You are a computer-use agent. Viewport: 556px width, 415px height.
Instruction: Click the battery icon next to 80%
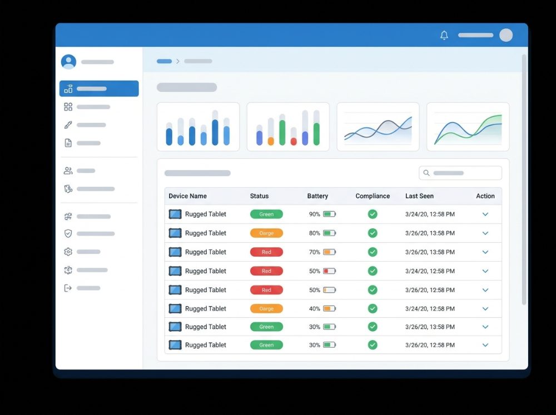[329, 233]
